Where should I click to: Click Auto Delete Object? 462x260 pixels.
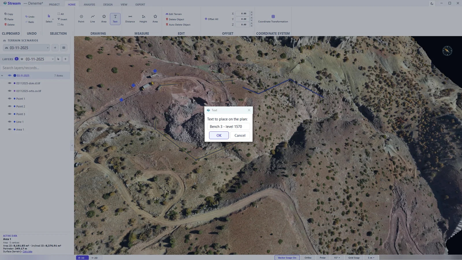(x=178, y=25)
